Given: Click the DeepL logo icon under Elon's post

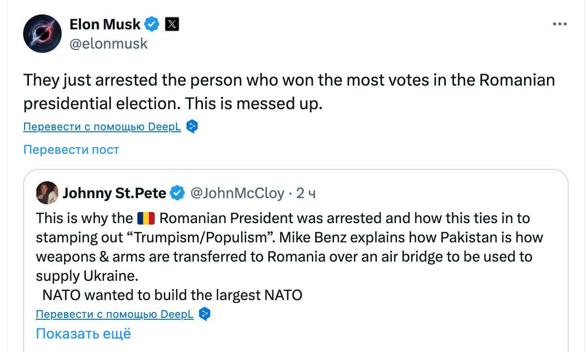Looking at the screenshot, I should tap(192, 127).
